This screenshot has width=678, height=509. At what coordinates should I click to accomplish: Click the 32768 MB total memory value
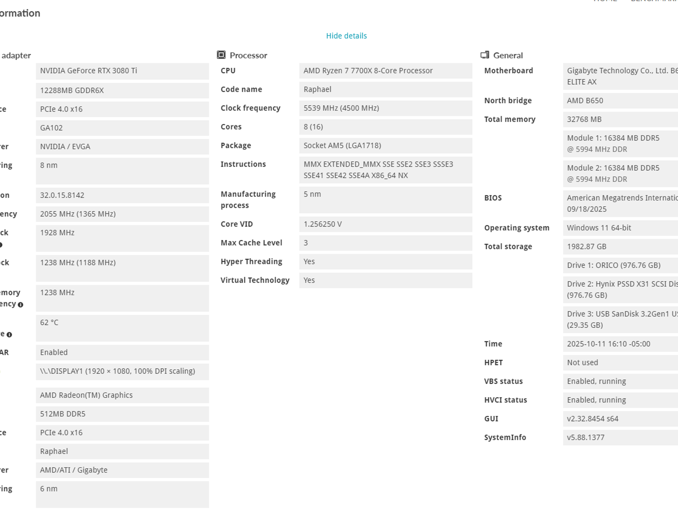620,119
